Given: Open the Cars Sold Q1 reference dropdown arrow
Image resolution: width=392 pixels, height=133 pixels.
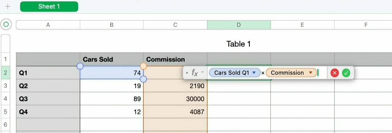Looking at the screenshot, I should pos(254,73).
